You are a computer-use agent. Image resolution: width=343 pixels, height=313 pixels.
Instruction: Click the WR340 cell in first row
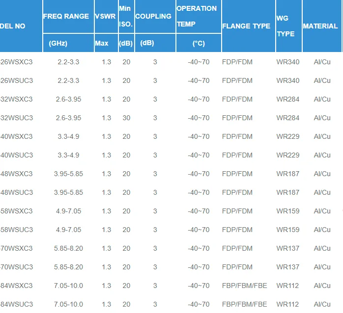[288, 62]
